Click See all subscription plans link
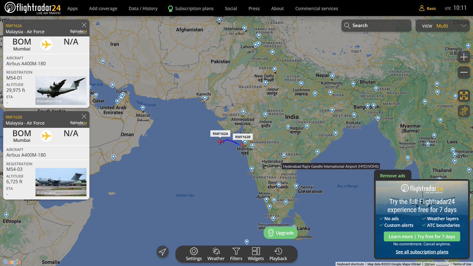The height and width of the screenshot is (266, 473). 422,252
